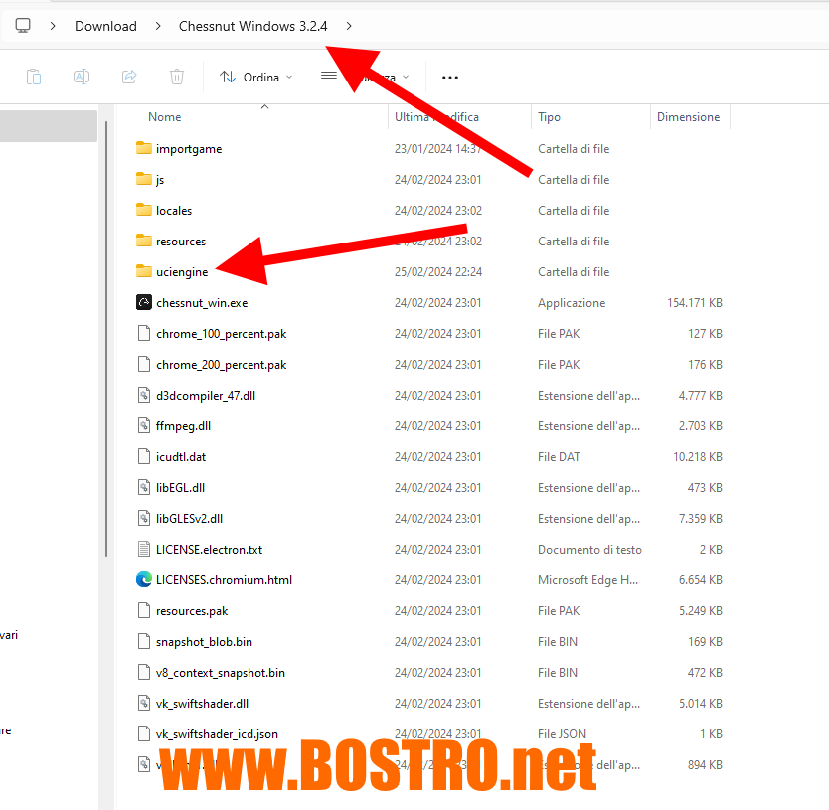Screen dimensions: 829x810
Task: Click the resources.pak file icon
Action: (144, 610)
